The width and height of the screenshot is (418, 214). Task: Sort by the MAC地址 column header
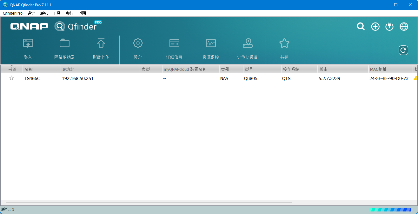[x=390, y=69]
